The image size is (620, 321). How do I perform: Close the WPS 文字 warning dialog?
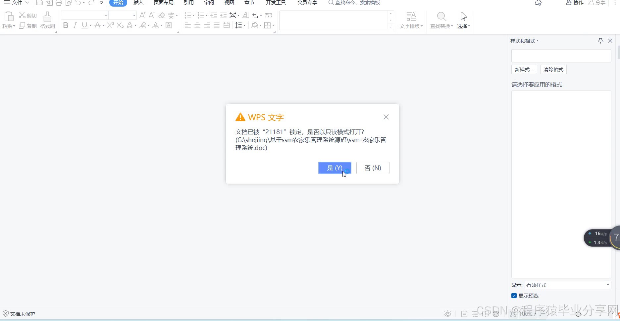pos(386,117)
